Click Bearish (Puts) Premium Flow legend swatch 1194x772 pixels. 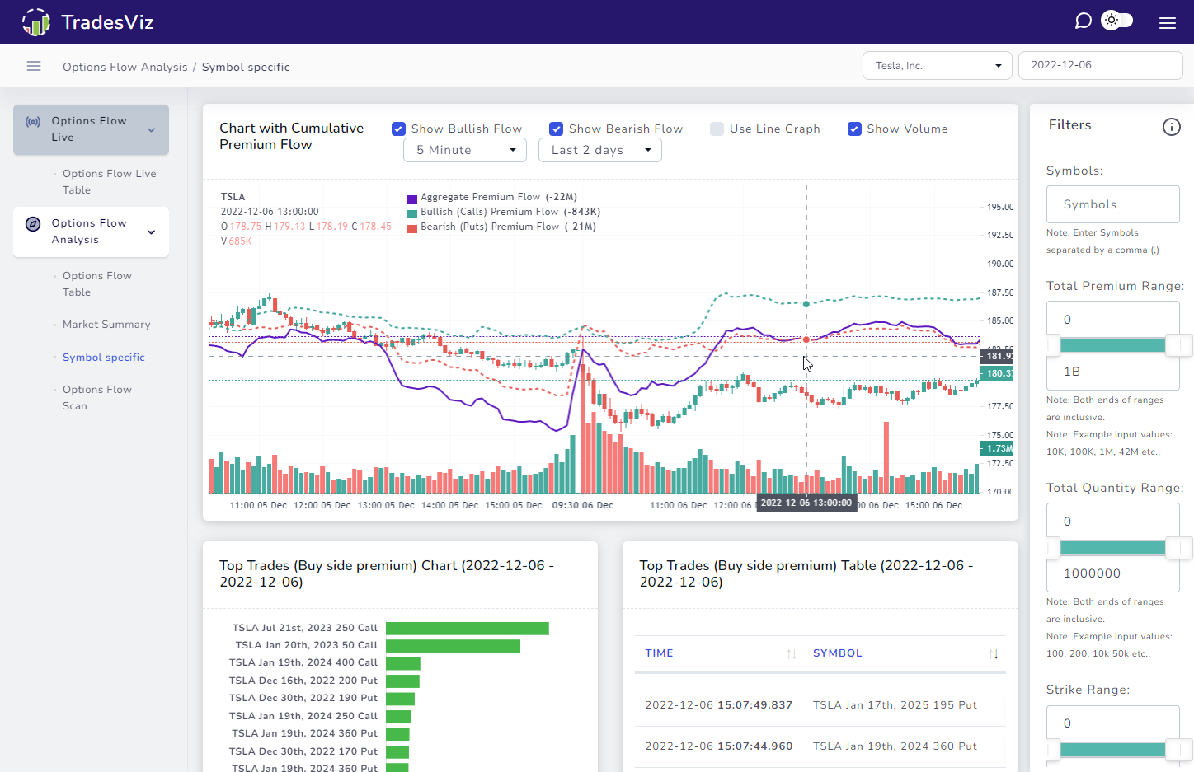click(x=412, y=228)
